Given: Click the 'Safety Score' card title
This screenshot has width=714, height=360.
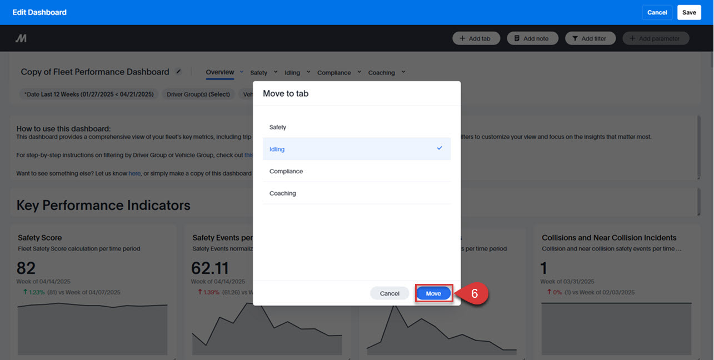Looking at the screenshot, I should point(40,238).
